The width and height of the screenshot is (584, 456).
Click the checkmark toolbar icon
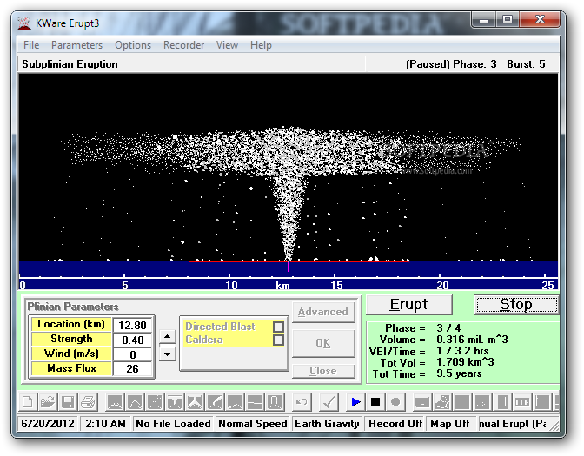(x=328, y=402)
